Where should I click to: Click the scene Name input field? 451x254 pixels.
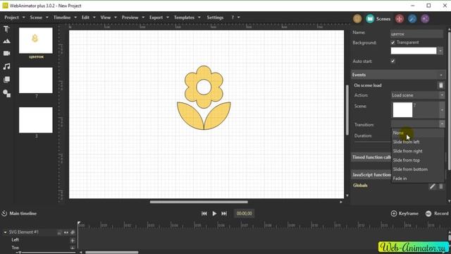(416, 34)
